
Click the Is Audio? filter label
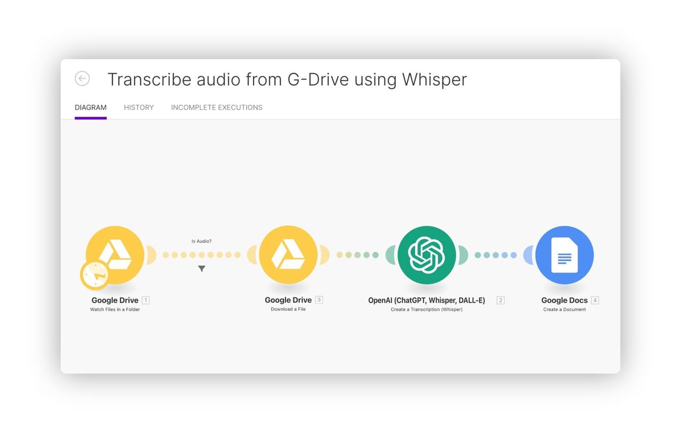(201, 241)
